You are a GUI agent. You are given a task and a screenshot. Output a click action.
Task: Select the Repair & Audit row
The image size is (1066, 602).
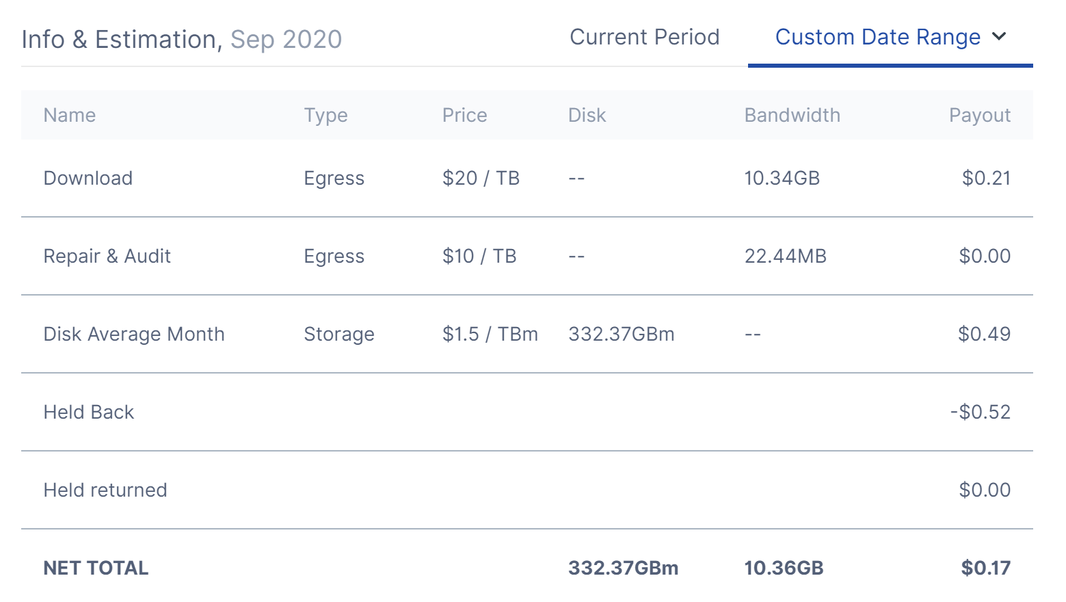[x=107, y=256]
